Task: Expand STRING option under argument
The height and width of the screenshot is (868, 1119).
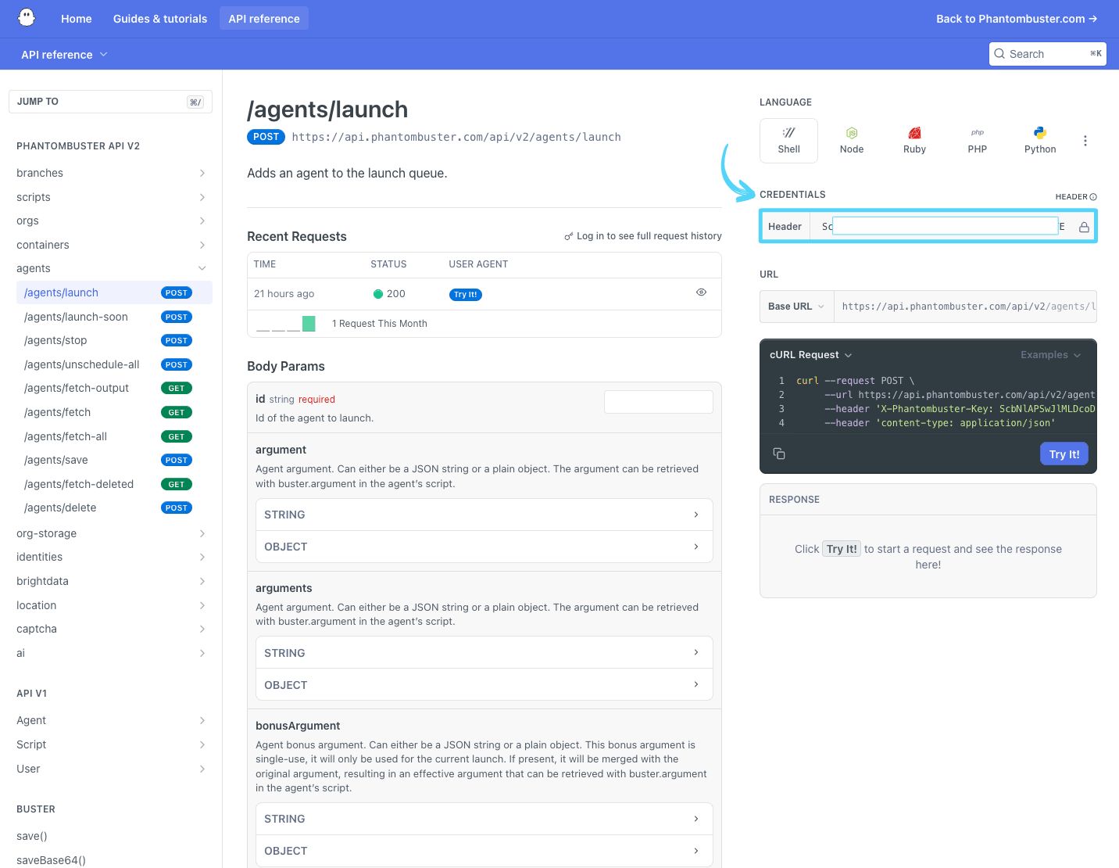Action: [x=484, y=515]
